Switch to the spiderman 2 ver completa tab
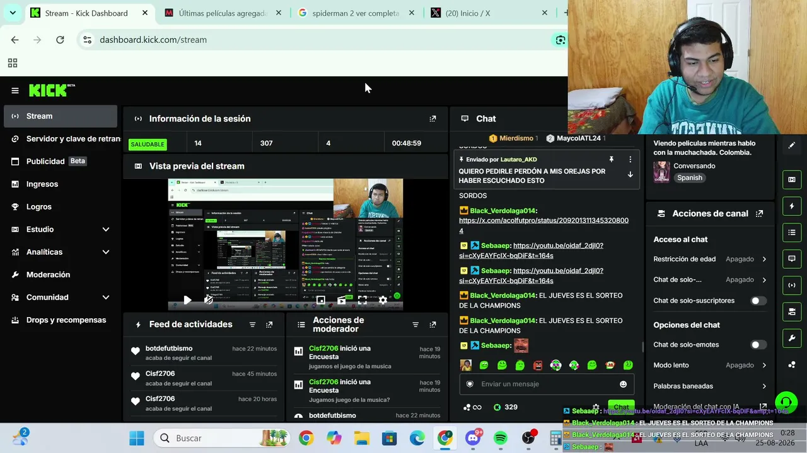The width and height of the screenshot is (807, 453). [x=356, y=13]
